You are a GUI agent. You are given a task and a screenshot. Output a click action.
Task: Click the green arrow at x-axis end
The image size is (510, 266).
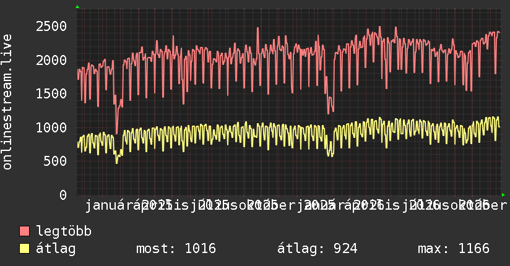tap(503, 195)
